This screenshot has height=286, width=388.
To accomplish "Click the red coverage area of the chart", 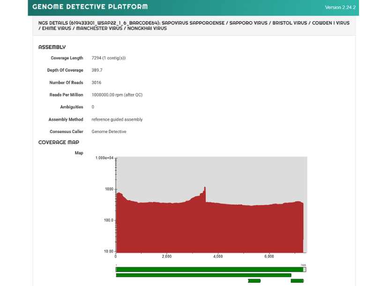I will (x=209, y=227).
